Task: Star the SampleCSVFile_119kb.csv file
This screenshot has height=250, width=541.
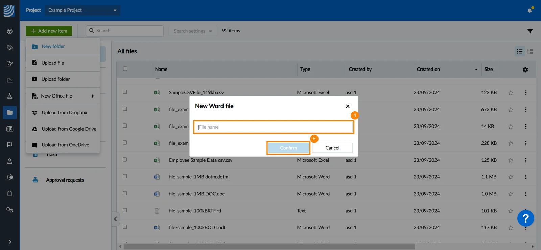Action: click(x=511, y=93)
